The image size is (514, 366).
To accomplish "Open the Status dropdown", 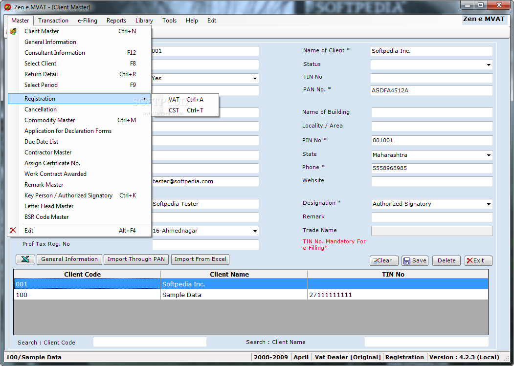I will coord(489,65).
